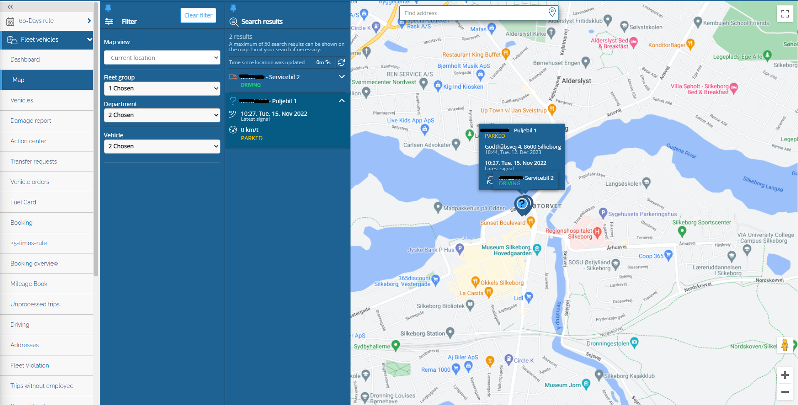798x405 pixels.
Task: Click the Okkels Silkeborg restaurant pin
Action: 475,282
